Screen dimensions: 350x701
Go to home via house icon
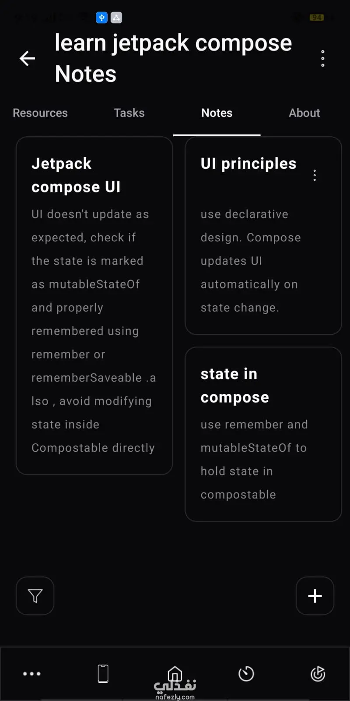175,673
